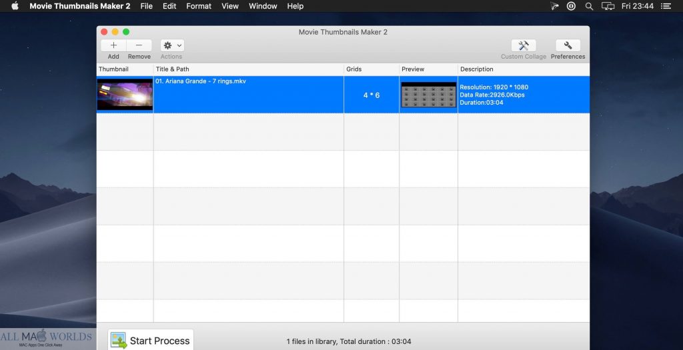The width and height of the screenshot is (683, 350).
Task: Click the Grids column header
Action: pyautogui.click(x=354, y=69)
